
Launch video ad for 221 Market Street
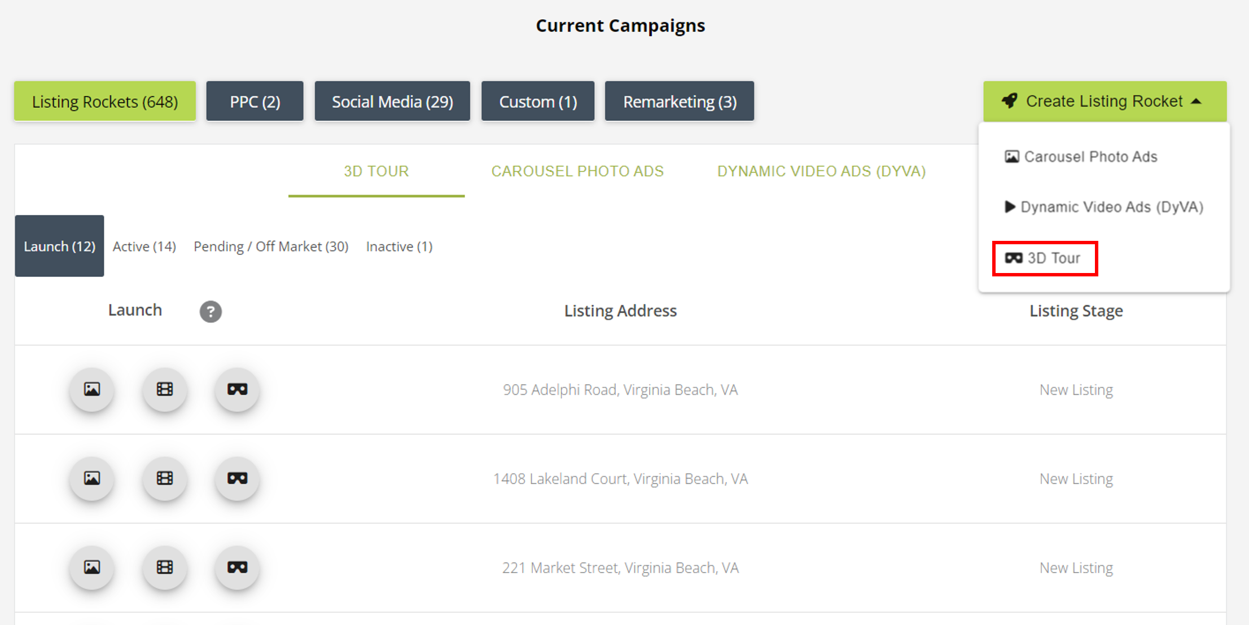[x=165, y=567]
